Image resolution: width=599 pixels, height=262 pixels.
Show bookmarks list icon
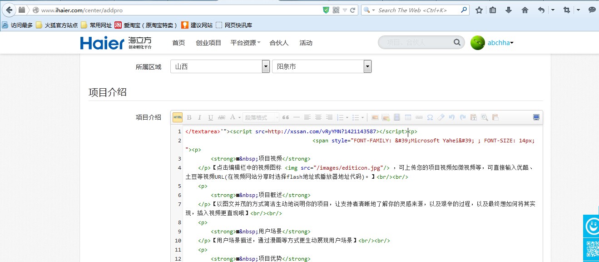click(x=493, y=10)
